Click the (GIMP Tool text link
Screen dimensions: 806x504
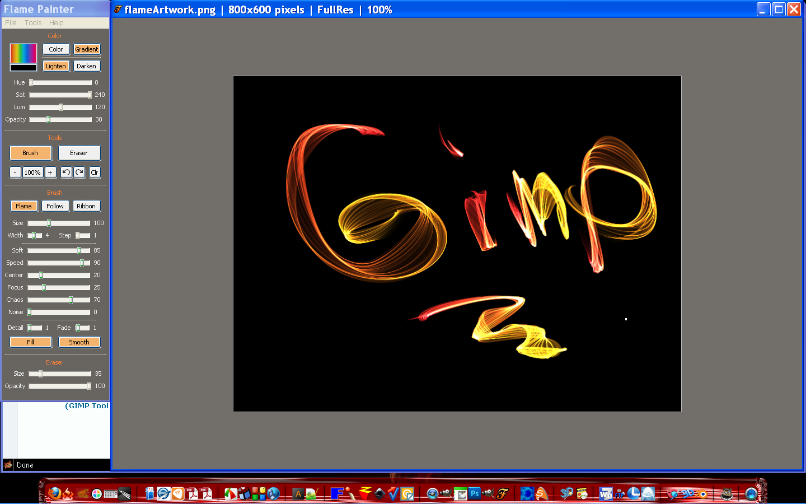tap(87, 406)
